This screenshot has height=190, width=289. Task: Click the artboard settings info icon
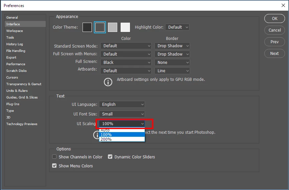click(x=108, y=82)
